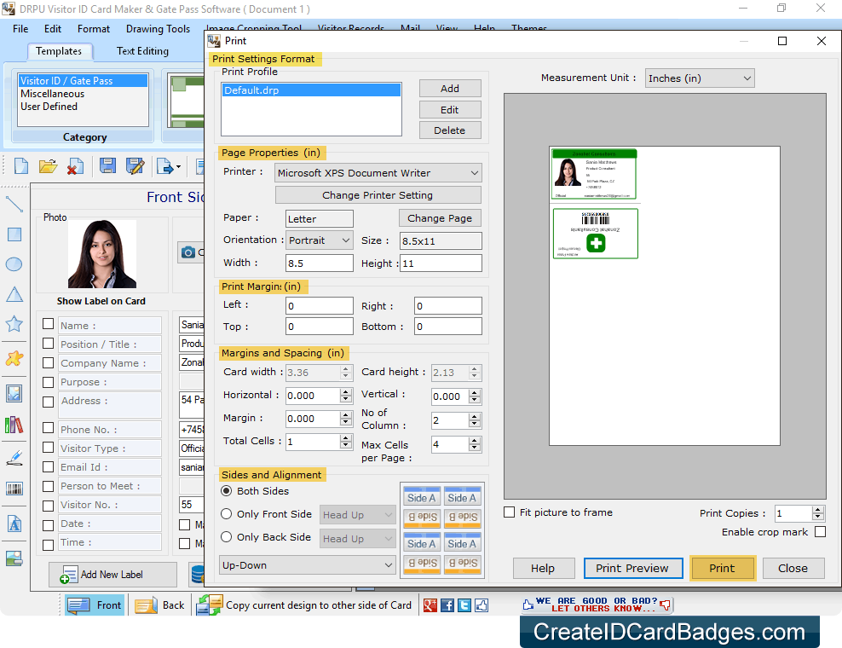Select the Insert picture tool

tap(14, 394)
